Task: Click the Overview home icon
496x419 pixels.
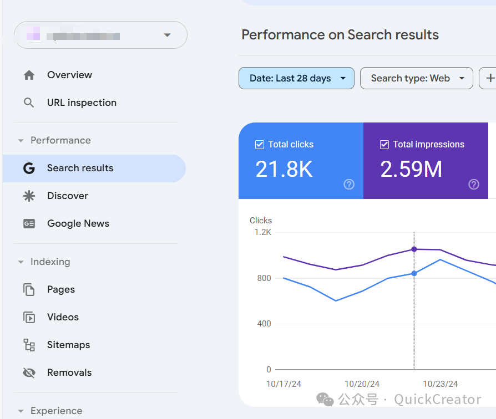Action: 29,75
